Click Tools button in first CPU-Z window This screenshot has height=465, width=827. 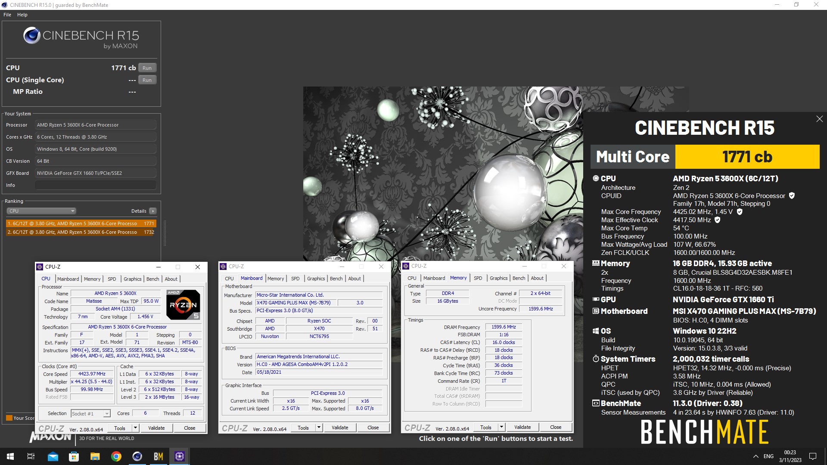tap(120, 428)
